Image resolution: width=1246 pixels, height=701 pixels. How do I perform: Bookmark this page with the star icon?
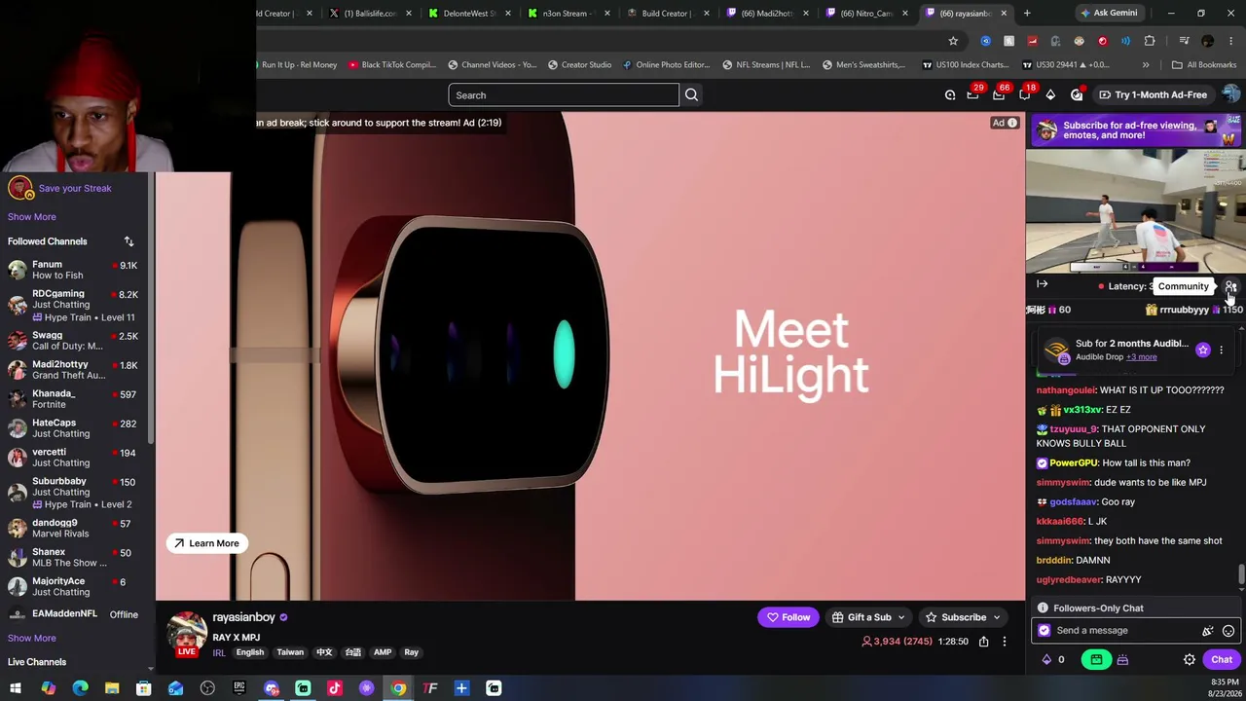point(953,41)
